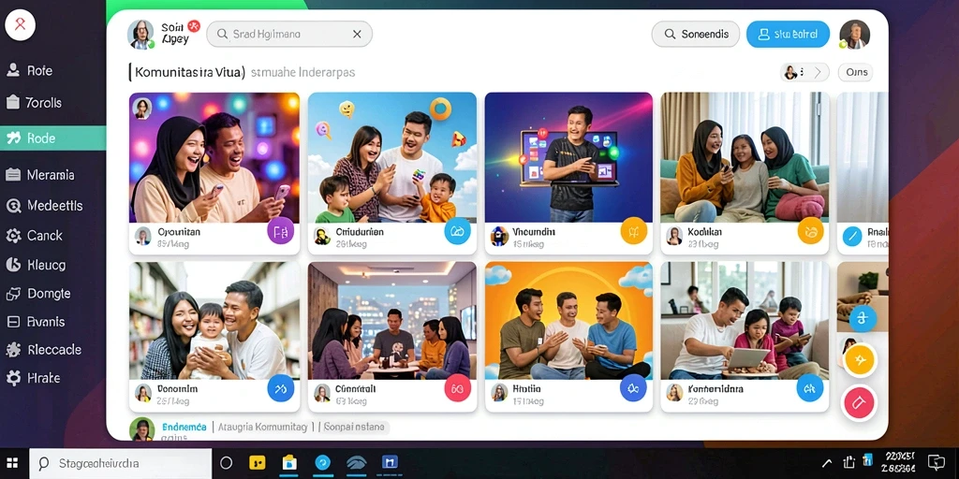Open the blue circular browser taskbar icon
The height and width of the screenshot is (479, 959).
pos(322,463)
